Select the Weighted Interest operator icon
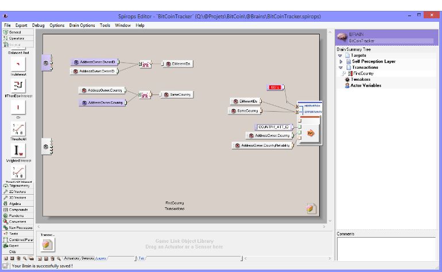 (x=18, y=151)
